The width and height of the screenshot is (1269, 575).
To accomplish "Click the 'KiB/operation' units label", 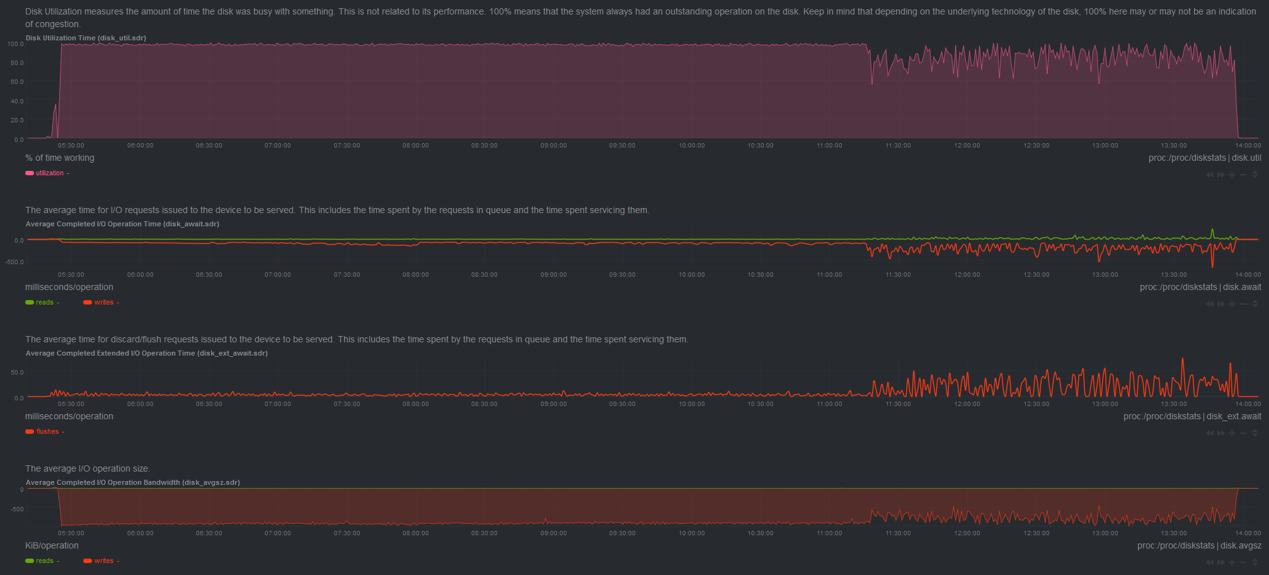I will pos(52,545).
